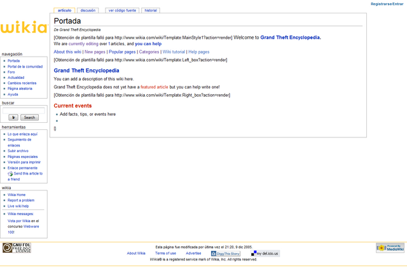
Task: Go to Página aleatoria
Action: click(20, 88)
